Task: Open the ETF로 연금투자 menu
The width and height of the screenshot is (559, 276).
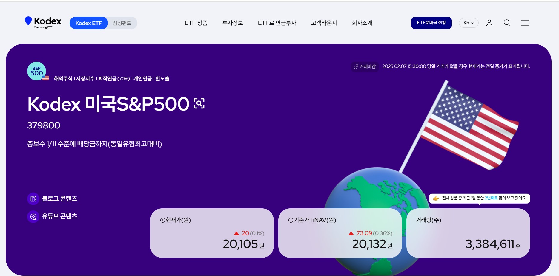Action: click(277, 23)
